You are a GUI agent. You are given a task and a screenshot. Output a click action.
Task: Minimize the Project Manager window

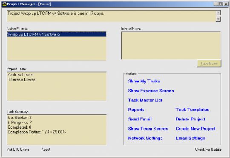216,4
